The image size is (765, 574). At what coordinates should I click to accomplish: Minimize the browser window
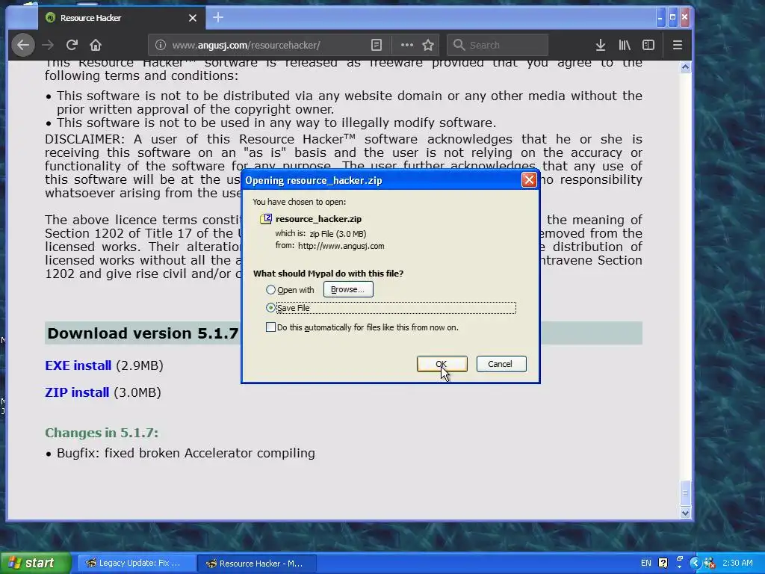(660, 18)
